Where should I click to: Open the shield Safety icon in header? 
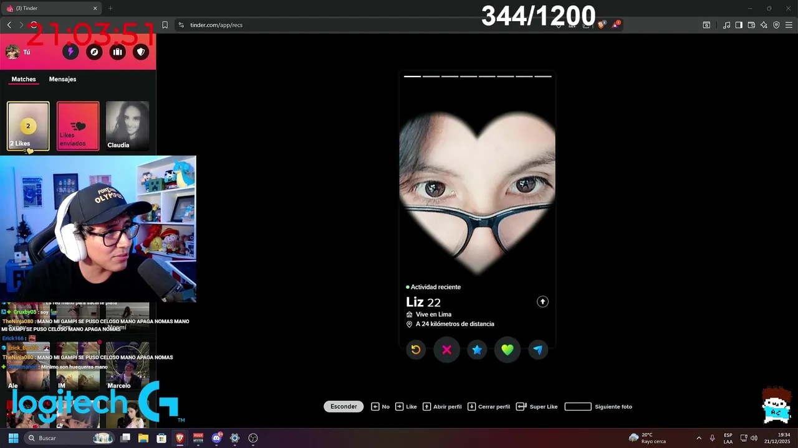tap(141, 52)
